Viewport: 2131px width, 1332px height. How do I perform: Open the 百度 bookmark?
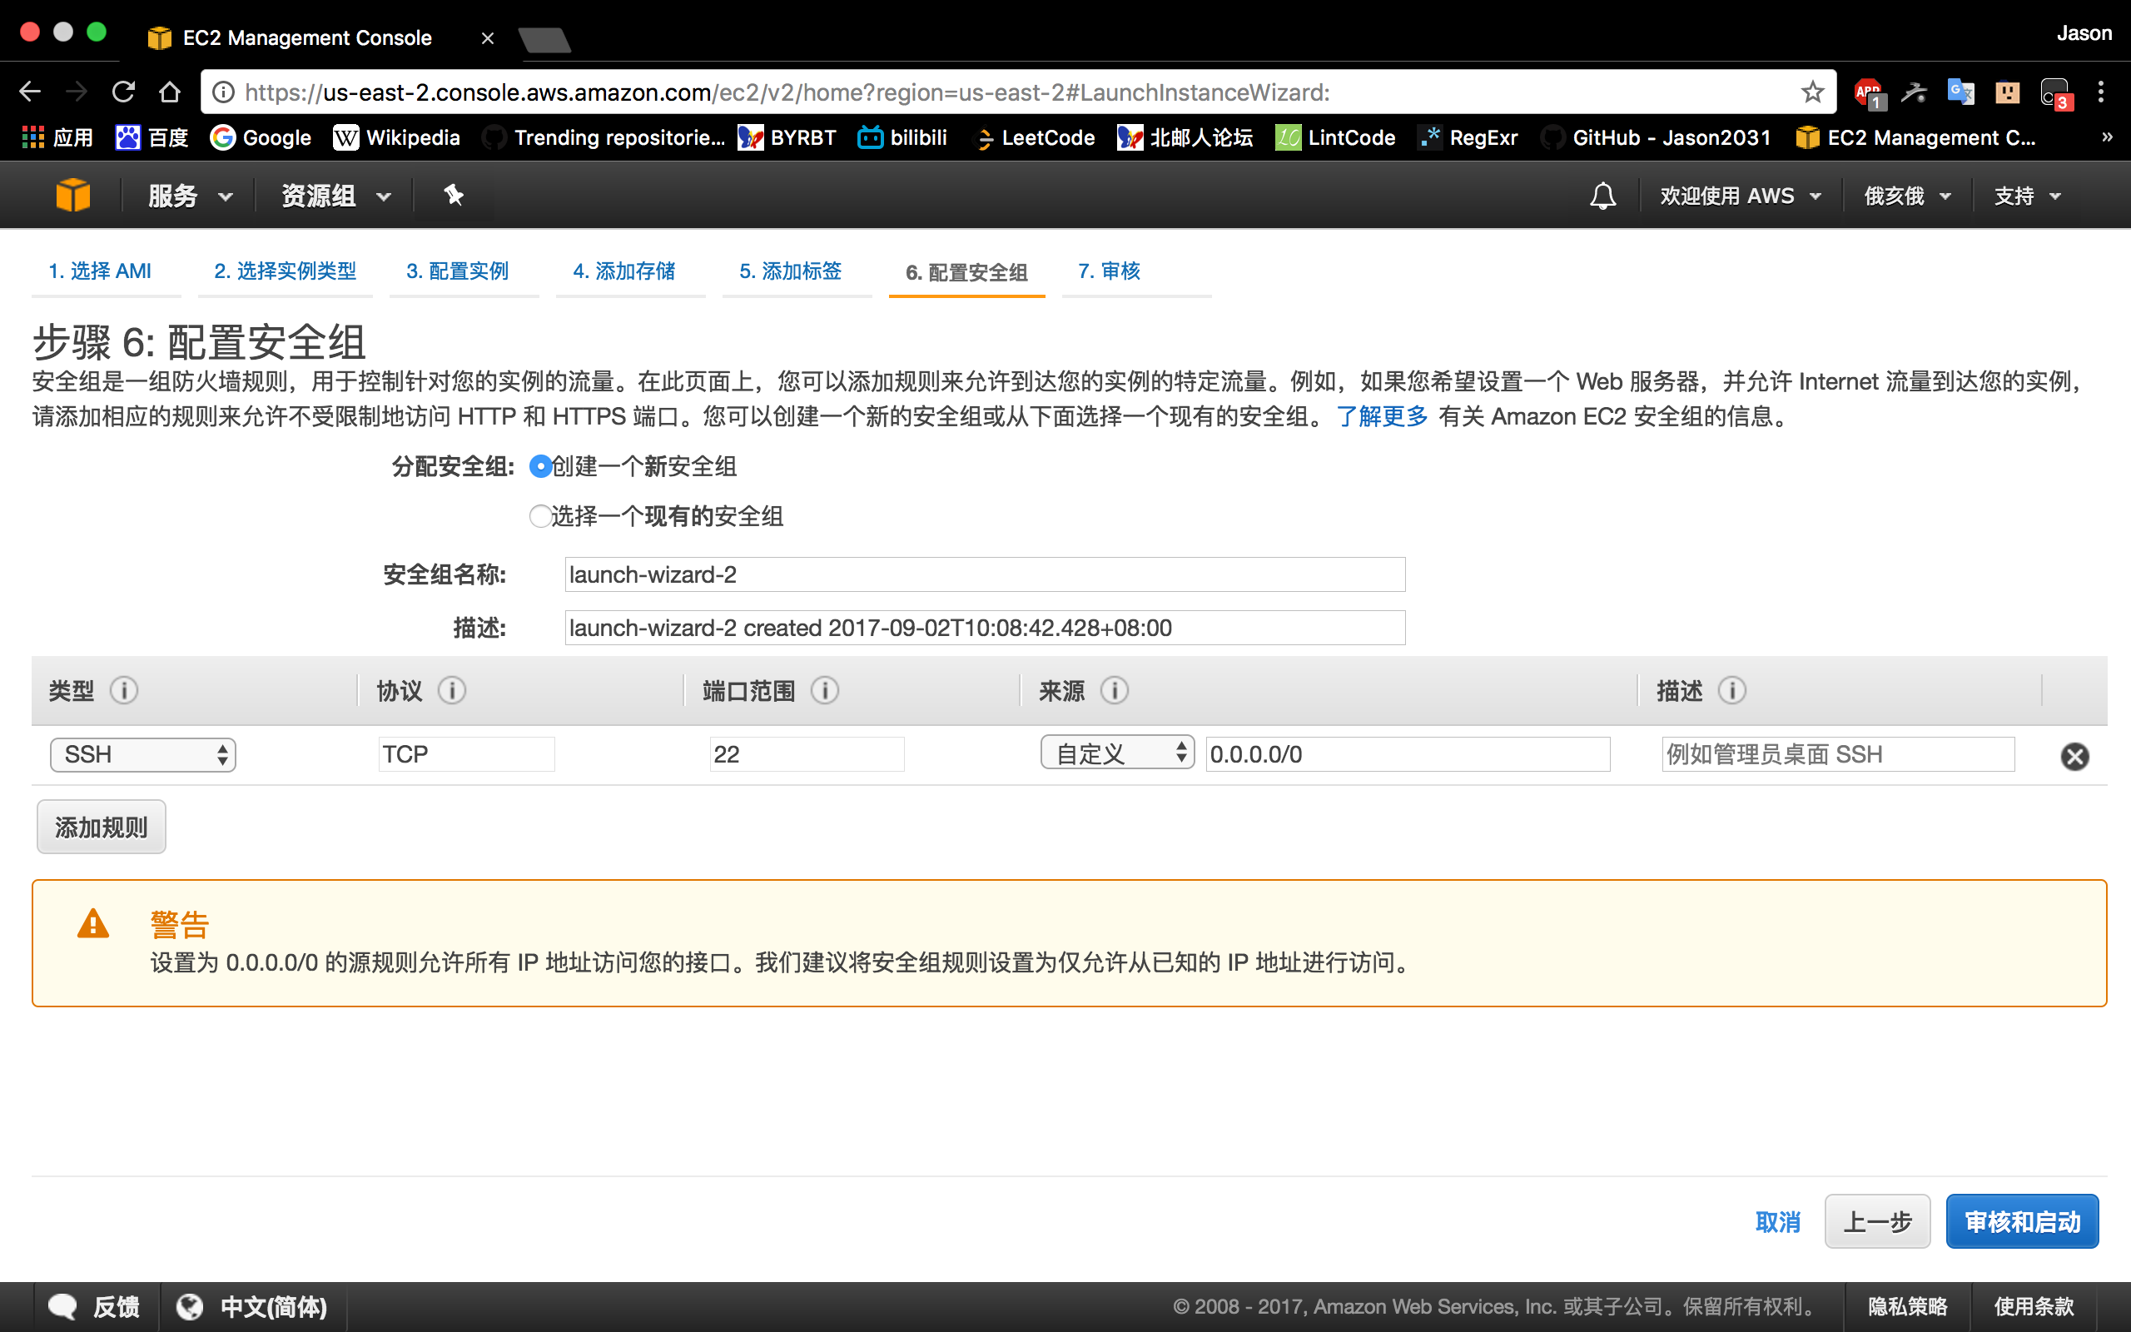point(152,137)
